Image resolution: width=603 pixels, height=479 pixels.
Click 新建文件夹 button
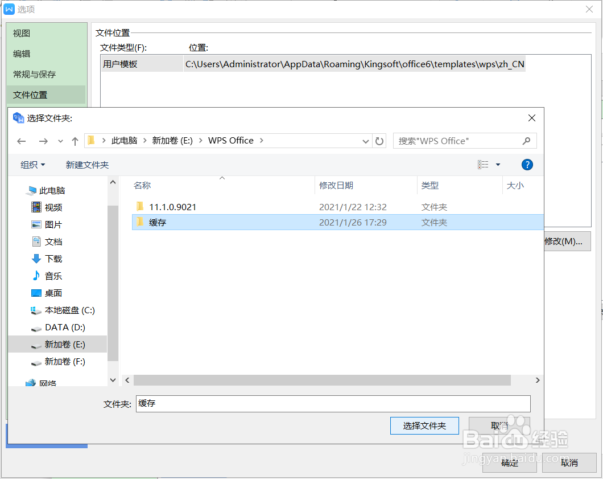tap(87, 165)
